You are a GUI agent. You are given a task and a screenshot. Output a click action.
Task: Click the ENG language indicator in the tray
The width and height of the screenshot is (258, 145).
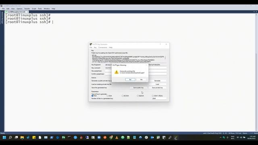[x=233, y=138]
